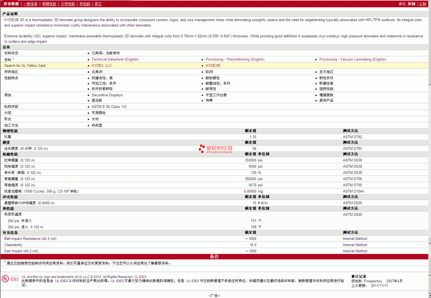Select the 360000 psi flexural modulus value
The height and width of the screenshot is (298, 431).
click(254, 179)
